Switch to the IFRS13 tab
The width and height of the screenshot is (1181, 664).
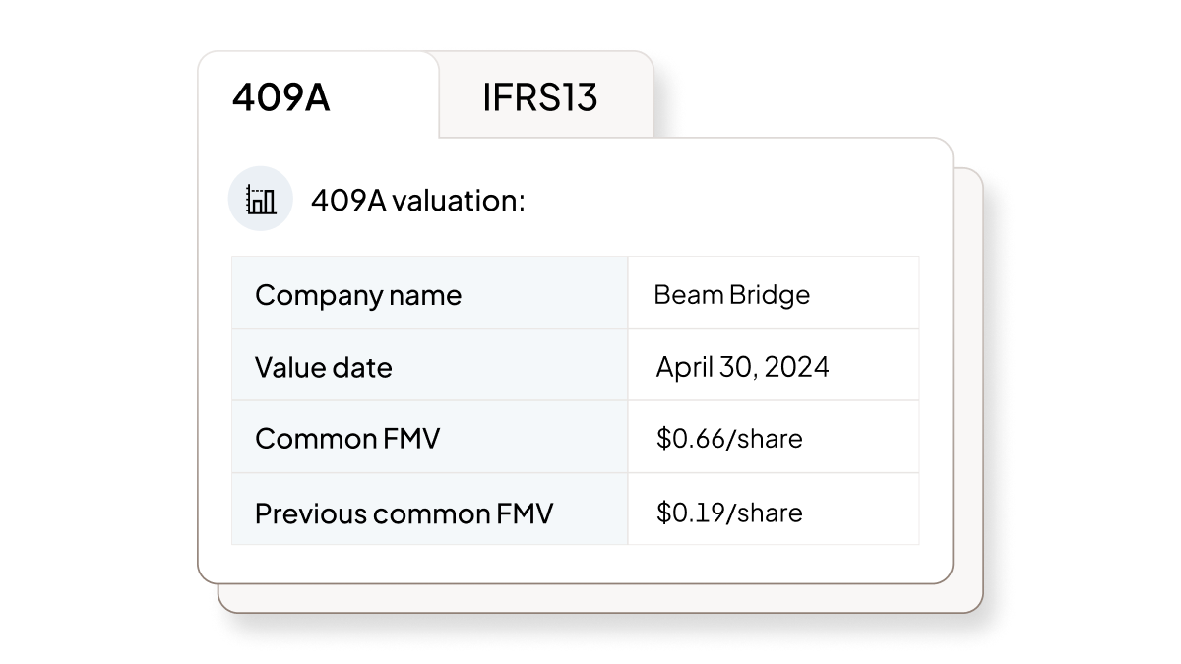click(x=542, y=97)
